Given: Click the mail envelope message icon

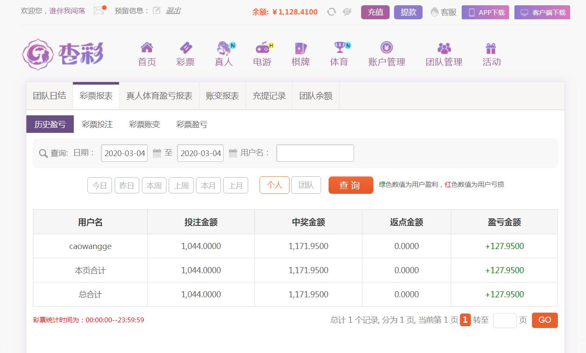Looking at the screenshot, I should [x=99, y=11].
